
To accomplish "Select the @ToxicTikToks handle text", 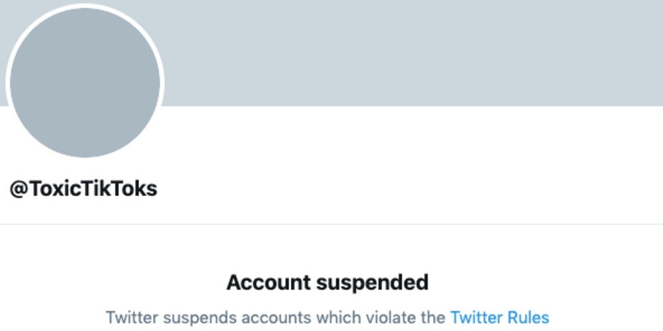I will [84, 189].
